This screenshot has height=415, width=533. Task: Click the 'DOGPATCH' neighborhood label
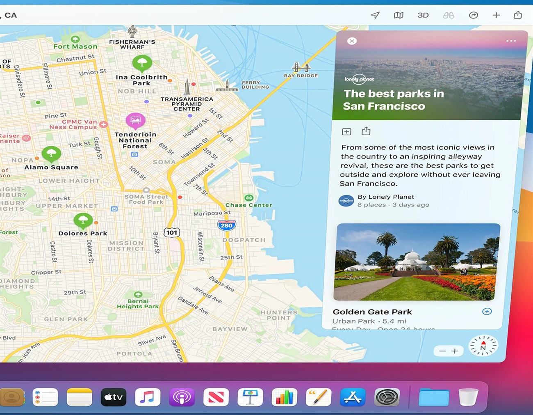(244, 240)
